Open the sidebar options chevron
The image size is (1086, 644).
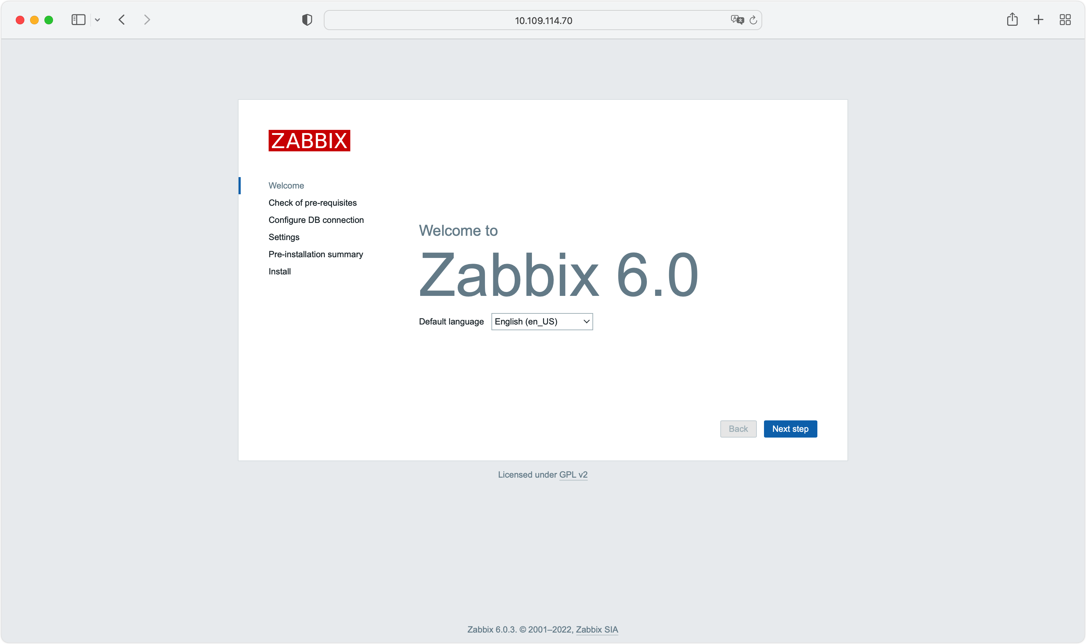pyautogui.click(x=97, y=20)
